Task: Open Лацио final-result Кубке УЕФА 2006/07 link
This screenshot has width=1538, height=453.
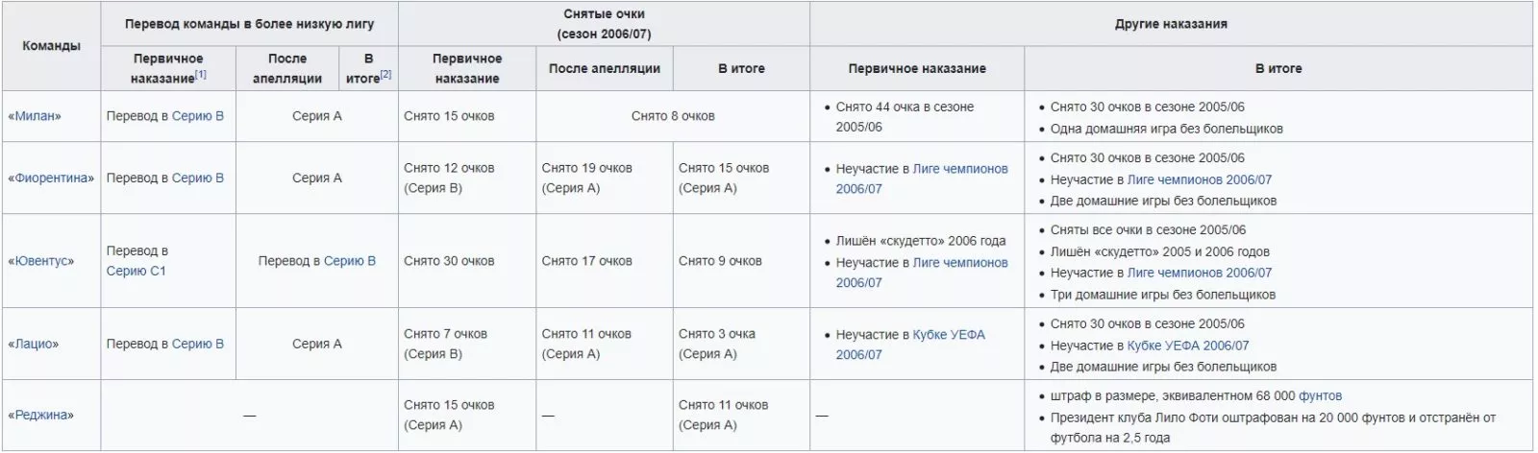Action: [x=1187, y=346]
